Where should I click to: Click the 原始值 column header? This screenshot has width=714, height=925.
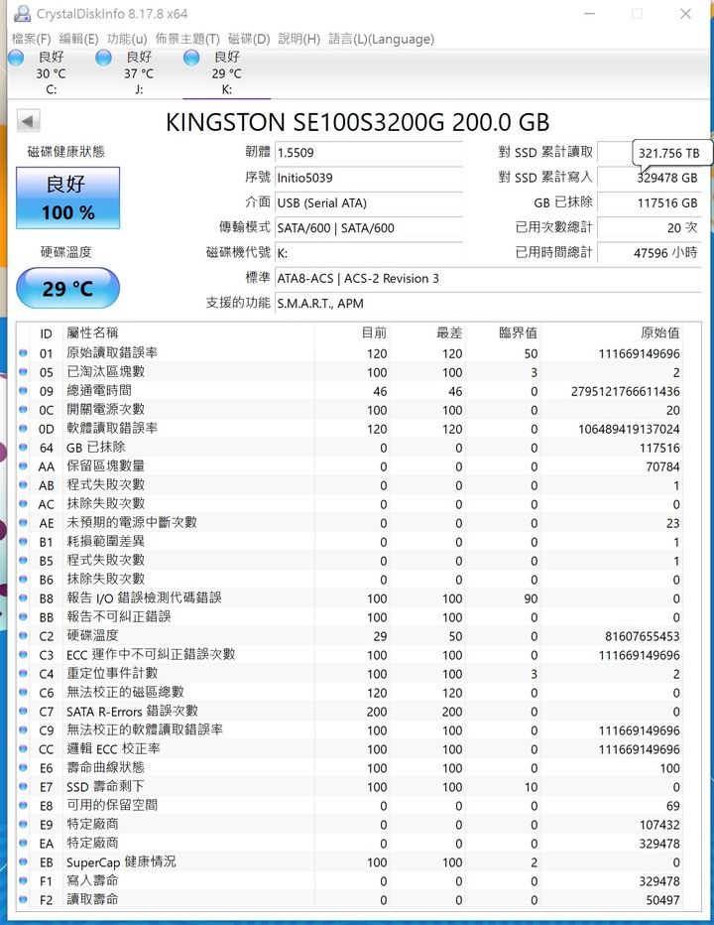612,333
